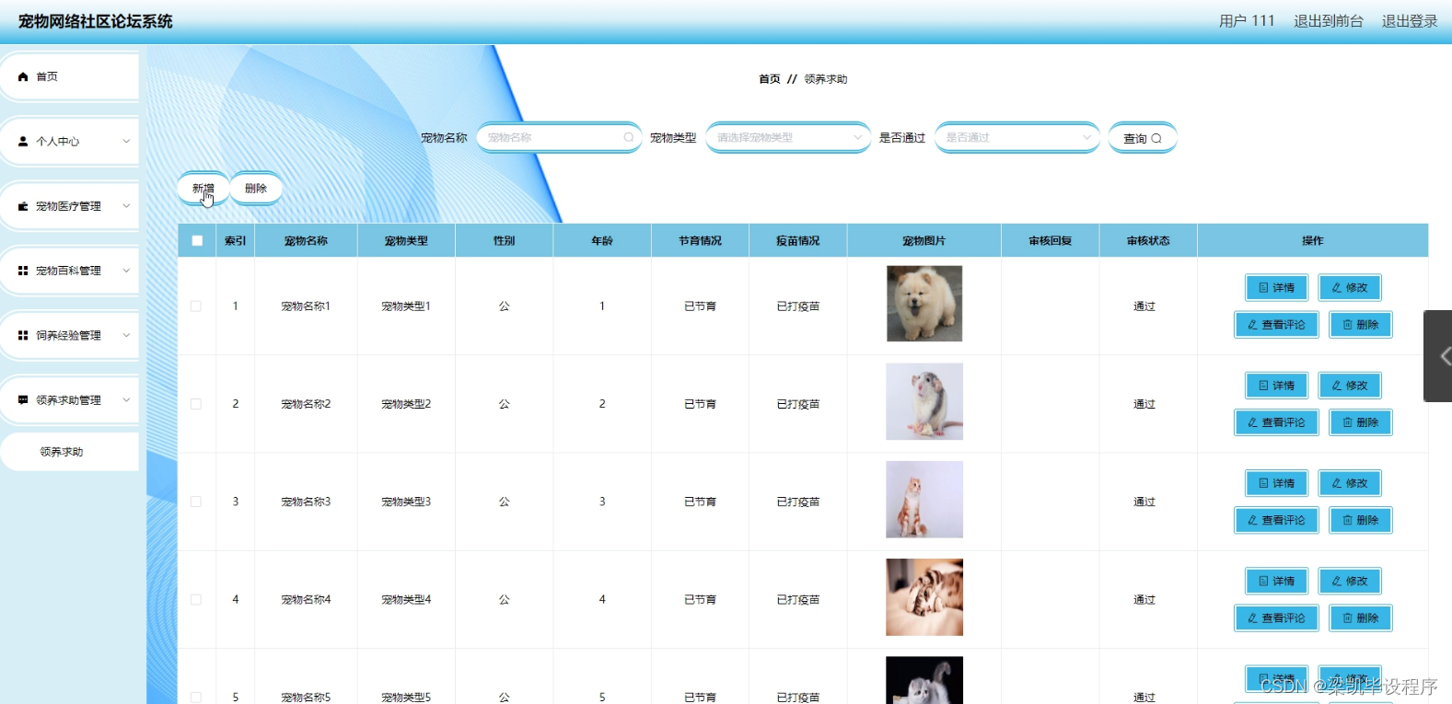Check the checkbox for row 2
This screenshot has height=704, width=1452.
(x=196, y=403)
